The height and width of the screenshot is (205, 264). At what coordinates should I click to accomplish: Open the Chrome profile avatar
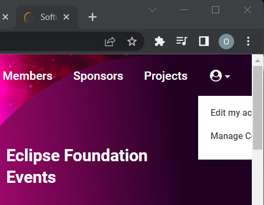226,42
